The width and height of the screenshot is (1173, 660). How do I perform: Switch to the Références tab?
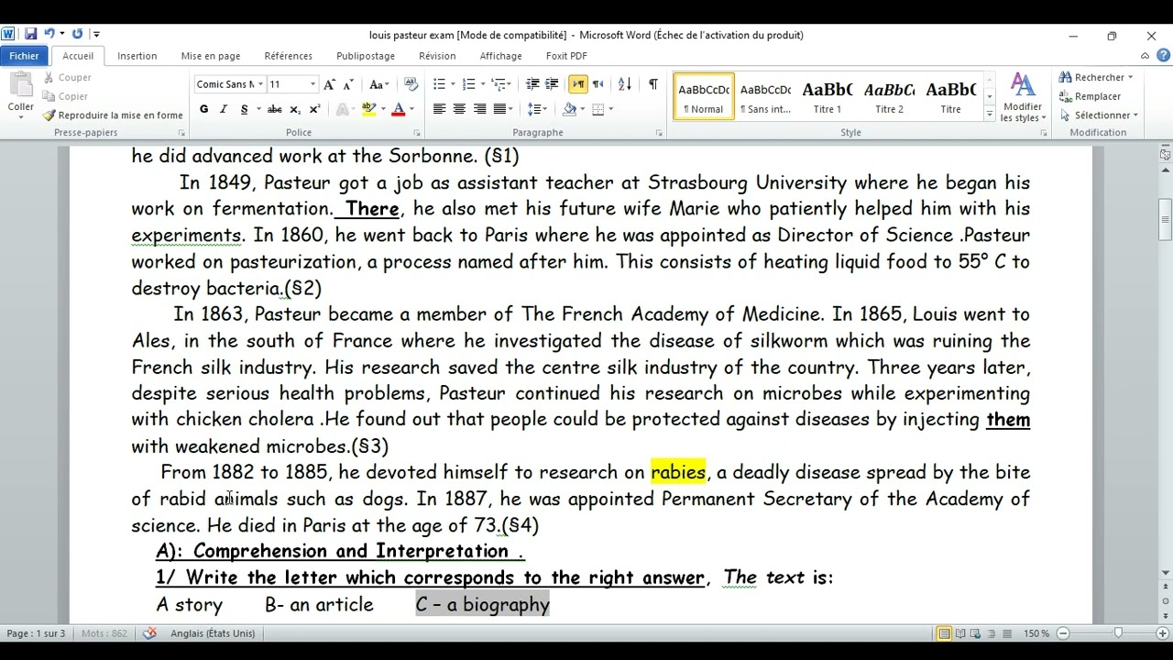coord(289,56)
